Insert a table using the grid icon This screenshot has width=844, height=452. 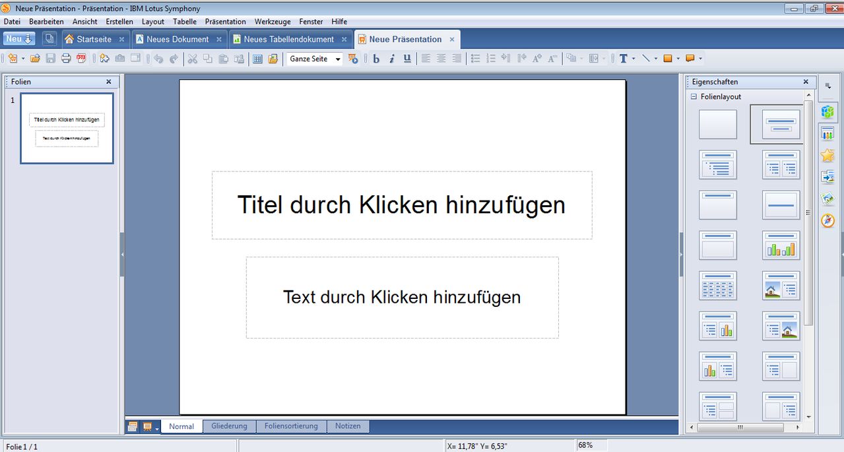(x=258, y=59)
